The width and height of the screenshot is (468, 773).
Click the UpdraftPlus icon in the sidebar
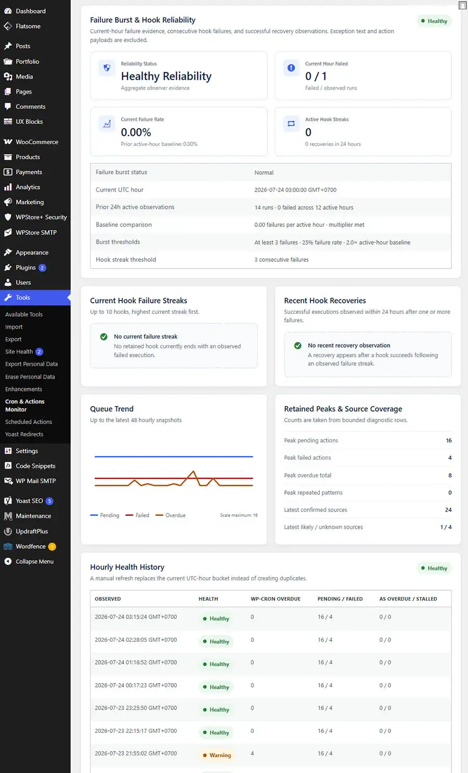(8, 531)
